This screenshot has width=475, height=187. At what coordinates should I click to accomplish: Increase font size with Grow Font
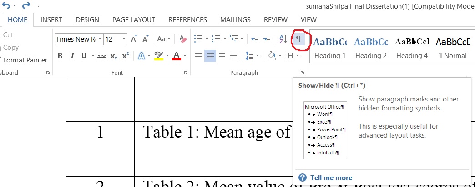(134, 39)
